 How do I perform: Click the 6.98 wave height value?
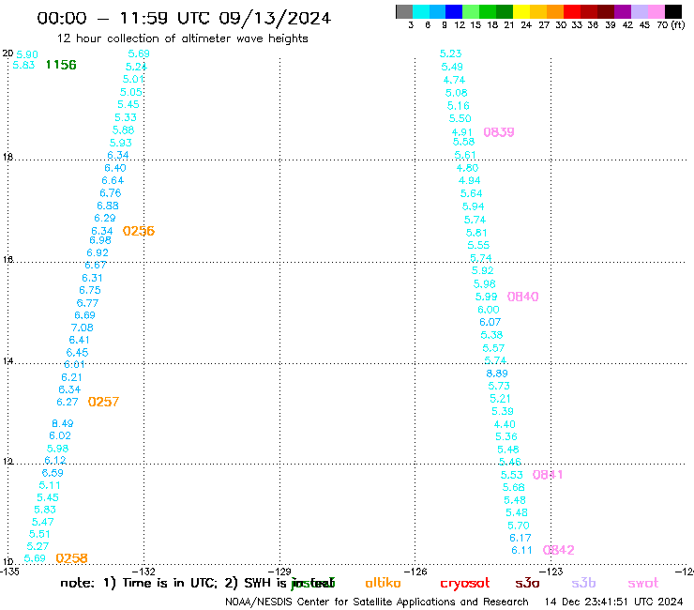pyautogui.click(x=100, y=240)
